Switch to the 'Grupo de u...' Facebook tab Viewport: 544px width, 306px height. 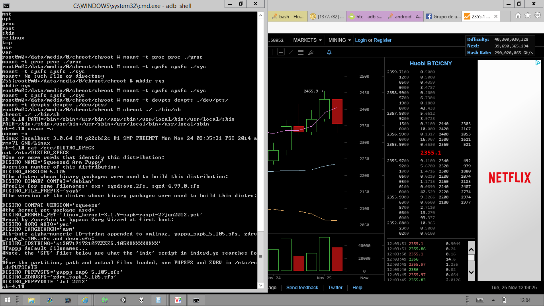click(x=443, y=17)
